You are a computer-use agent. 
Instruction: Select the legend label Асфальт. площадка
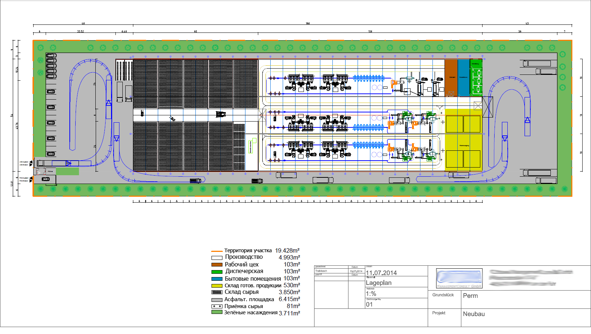pos(249,299)
